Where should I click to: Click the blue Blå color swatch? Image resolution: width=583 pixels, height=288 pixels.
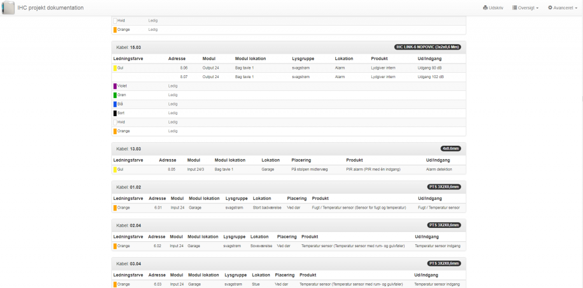click(x=115, y=104)
